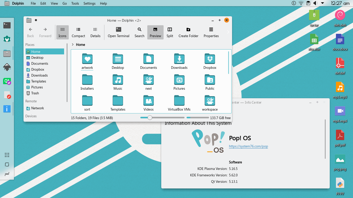Viewport: 353px width, 198px height.
Task: Open the mp3.mp3 desktop file
Action: 340,90
